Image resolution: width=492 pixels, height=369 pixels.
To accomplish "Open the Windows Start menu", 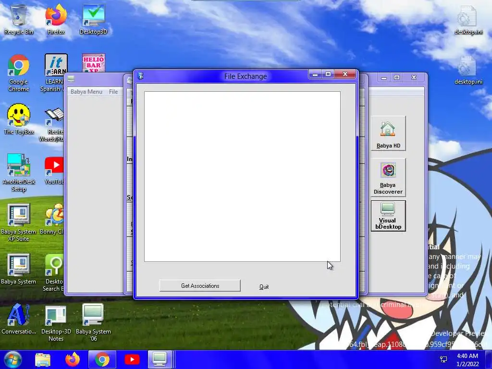I will pos(12,359).
